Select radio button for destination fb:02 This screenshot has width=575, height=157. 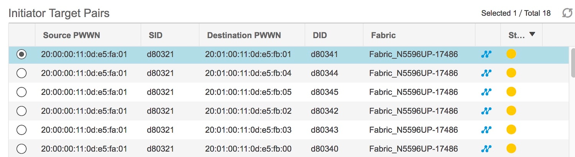(x=21, y=111)
